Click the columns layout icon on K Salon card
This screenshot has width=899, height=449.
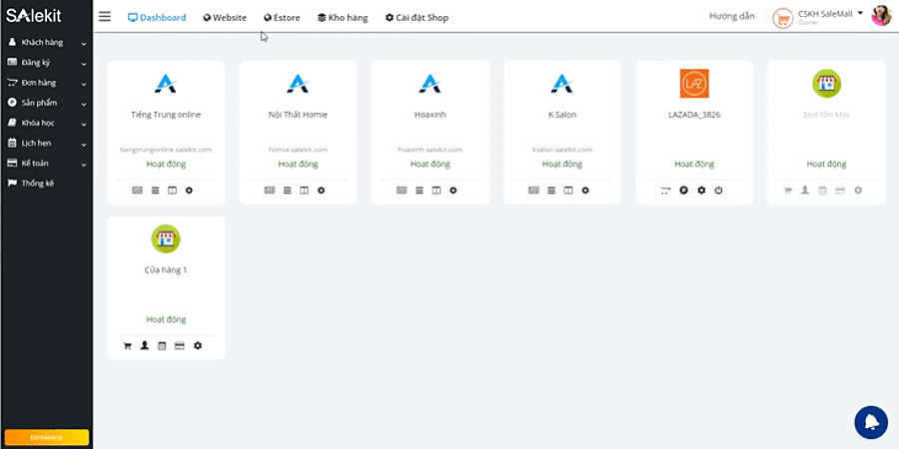pyautogui.click(x=568, y=190)
